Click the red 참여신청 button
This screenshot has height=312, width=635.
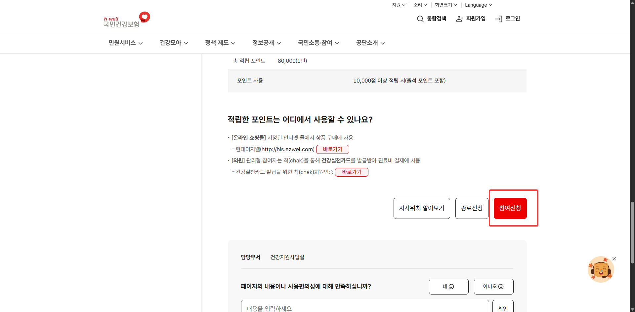[x=510, y=208]
